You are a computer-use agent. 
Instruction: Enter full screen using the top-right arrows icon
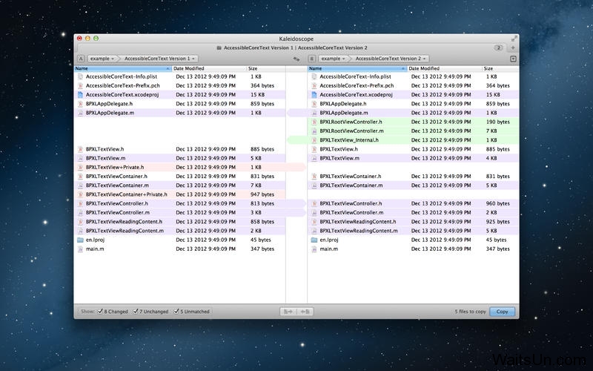tap(514, 37)
